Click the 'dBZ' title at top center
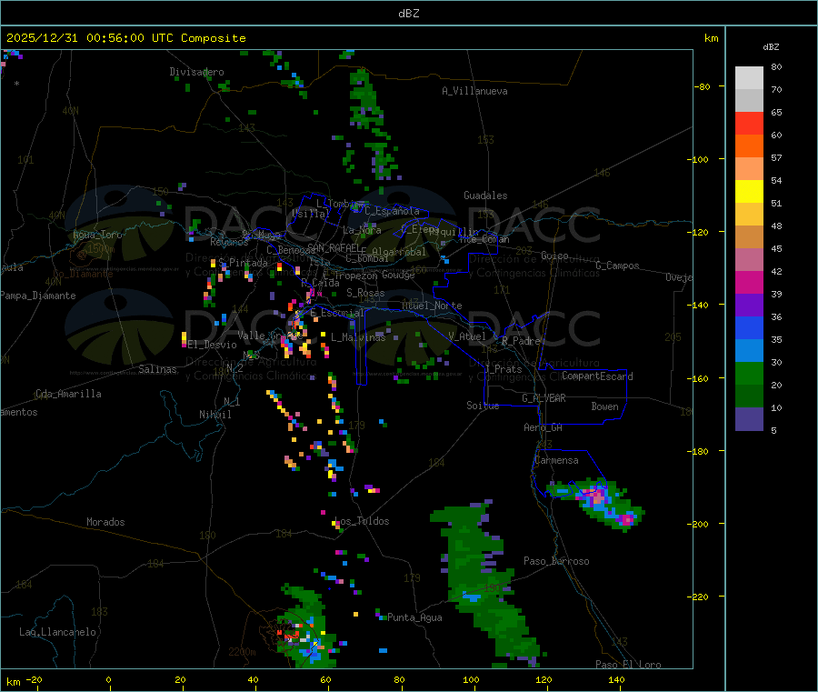818x692 pixels. coord(408,14)
